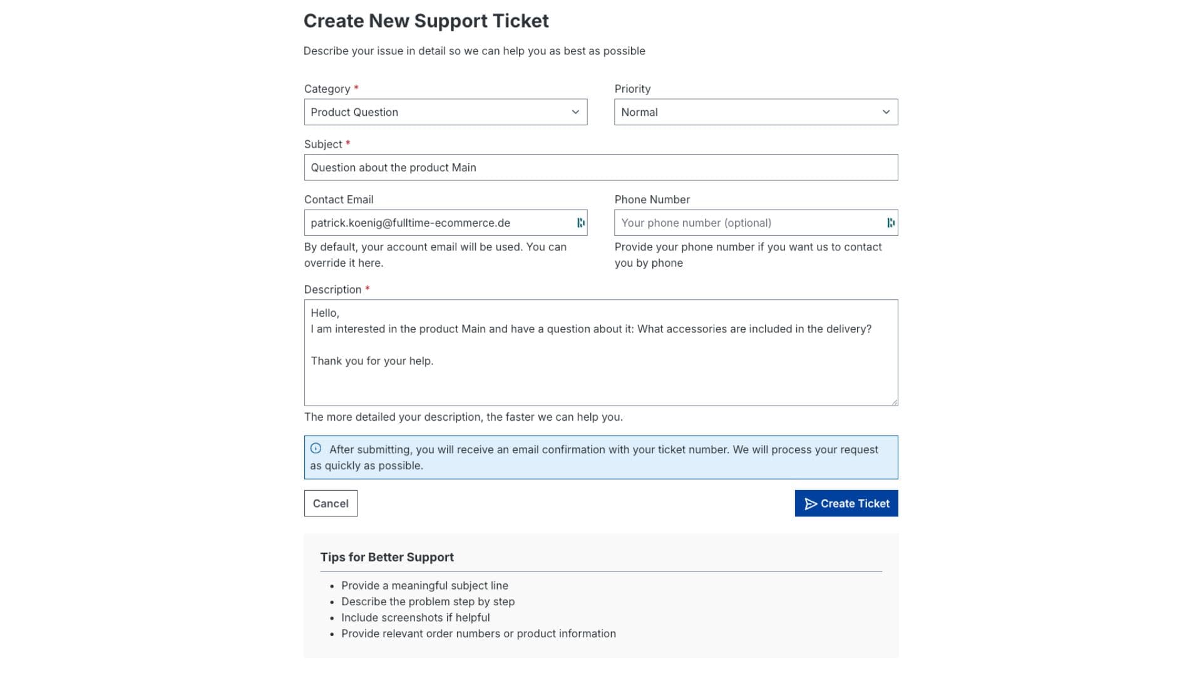
Task: Click the Create New Support Ticket heading
Action: point(426,21)
